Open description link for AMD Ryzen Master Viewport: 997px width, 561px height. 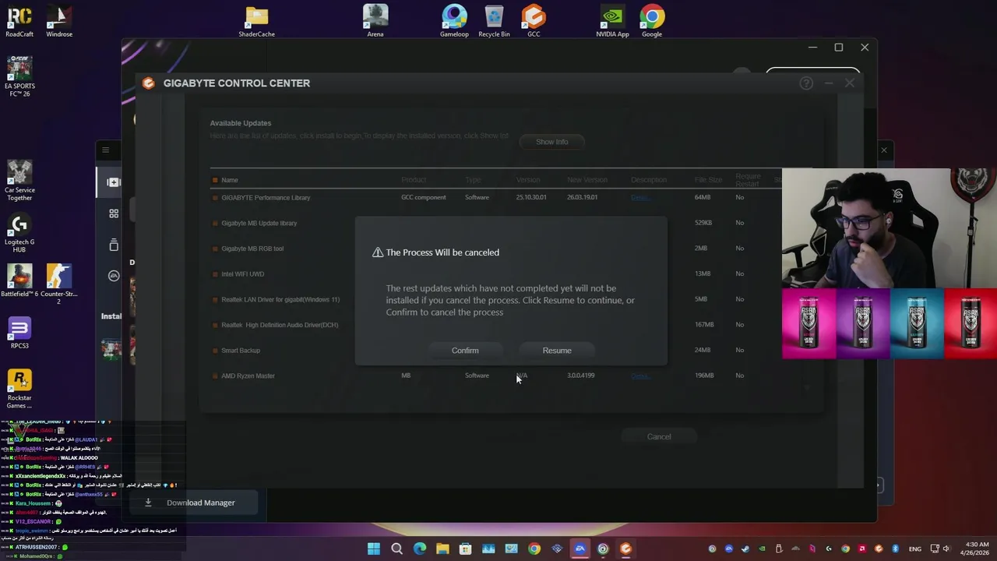pyautogui.click(x=640, y=376)
